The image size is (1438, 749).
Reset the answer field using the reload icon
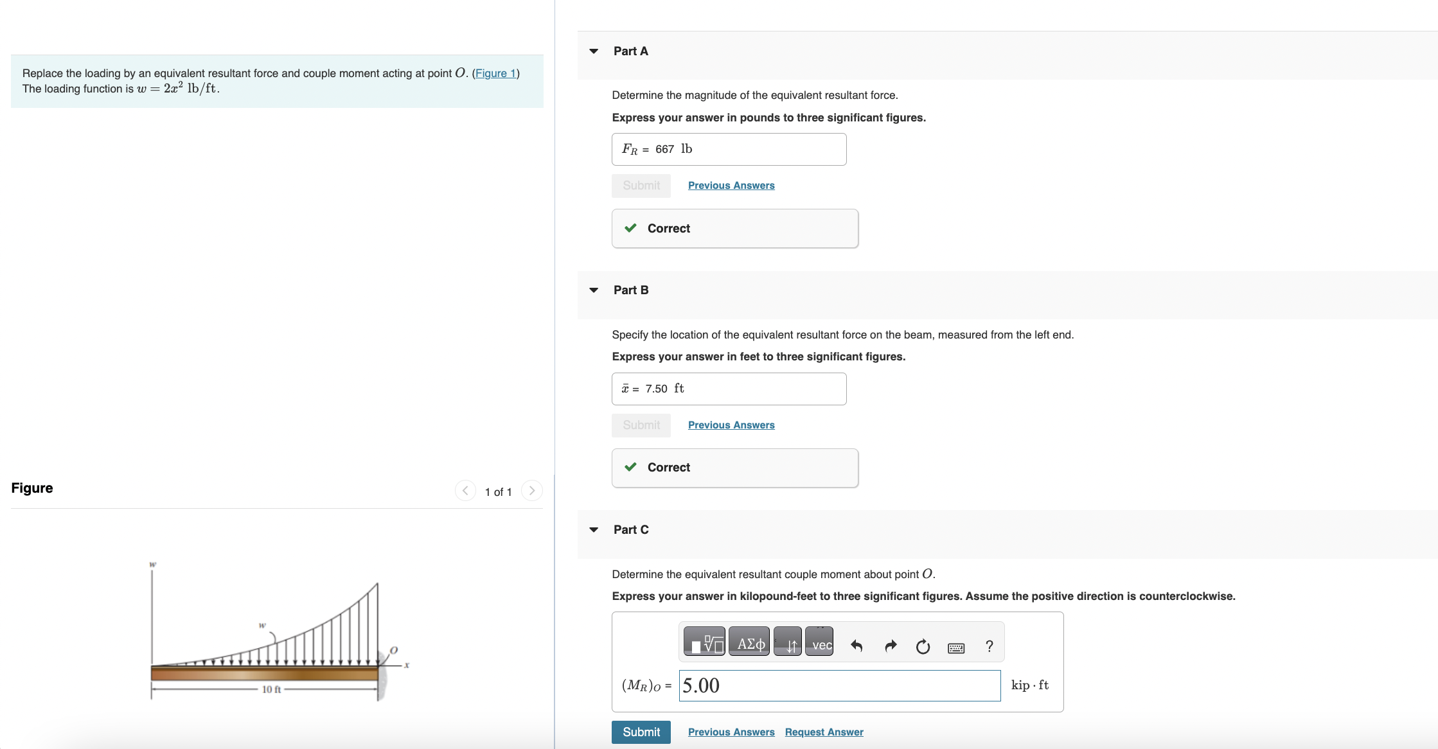click(923, 648)
